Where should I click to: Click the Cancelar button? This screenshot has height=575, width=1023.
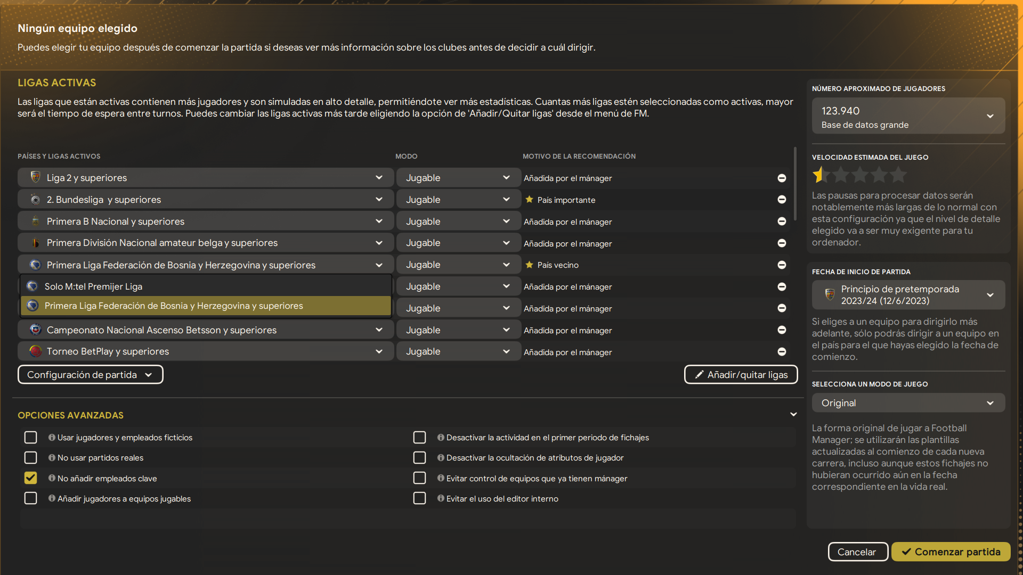[x=858, y=552]
